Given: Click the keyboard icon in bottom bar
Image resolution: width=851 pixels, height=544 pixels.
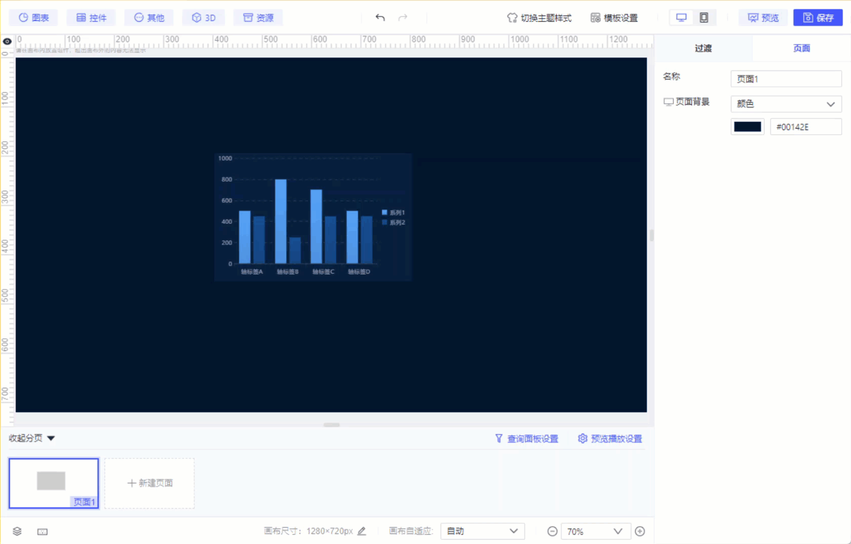Looking at the screenshot, I should point(43,531).
